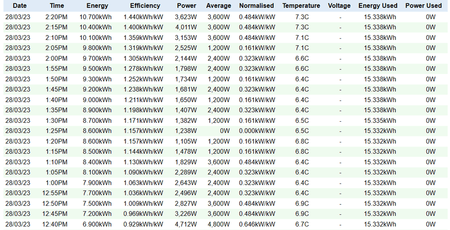Select the 2,496W power value

tap(186, 193)
